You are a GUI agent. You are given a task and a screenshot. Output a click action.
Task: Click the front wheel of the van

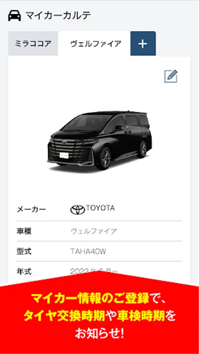click(x=103, y=159)
